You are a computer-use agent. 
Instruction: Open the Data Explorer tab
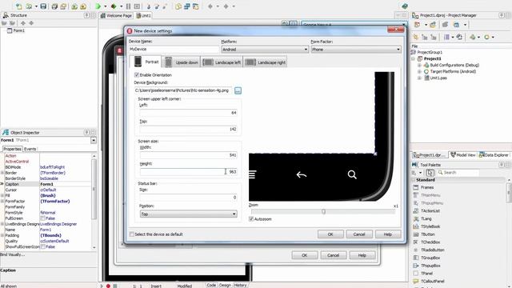click(494, 155)
